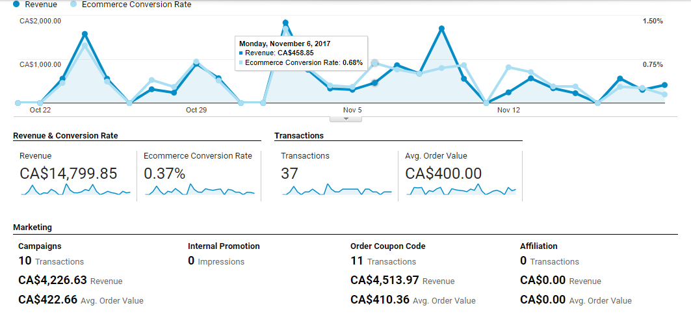Click the Revenue legend dot
This screenshot has width=691, height=325.
point(16,5)
